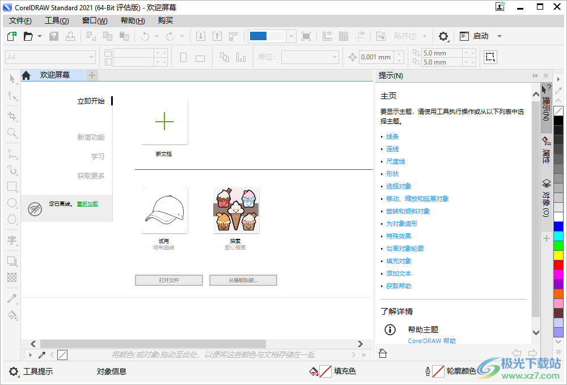567x385 pixels.
Task: Select the Zoom magnifier tool
Action: click(x=12, y=132)
